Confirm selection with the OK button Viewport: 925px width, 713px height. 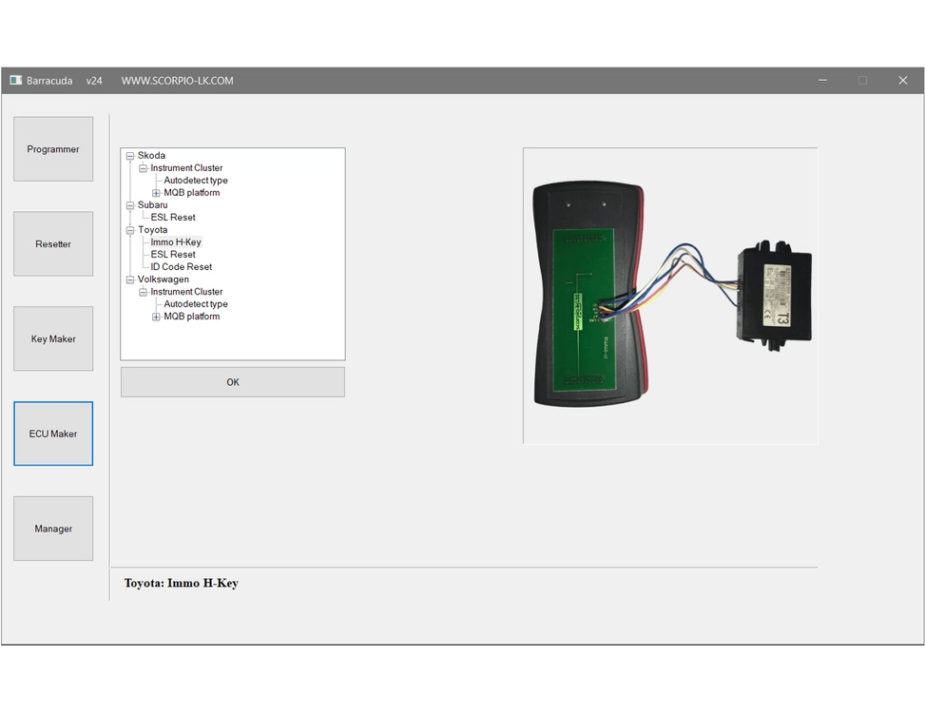232,382
